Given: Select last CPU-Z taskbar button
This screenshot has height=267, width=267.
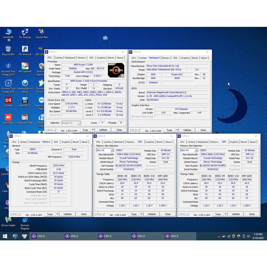Looking at the screenshot, I should (179, 236).
